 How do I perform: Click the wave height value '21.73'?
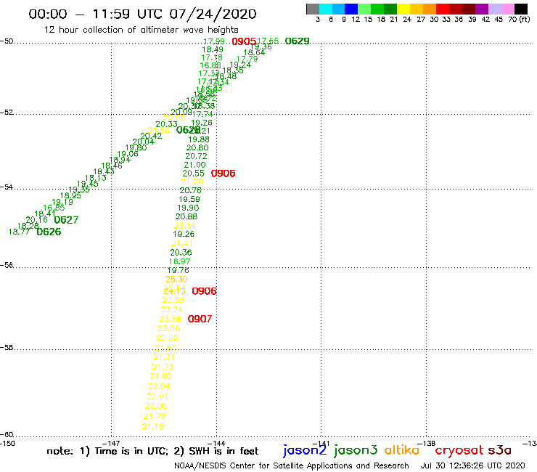tap(163, 367)
